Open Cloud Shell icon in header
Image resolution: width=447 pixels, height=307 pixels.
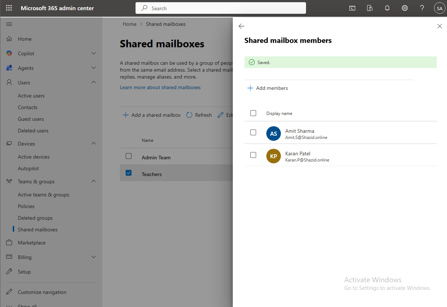point(352,8)
